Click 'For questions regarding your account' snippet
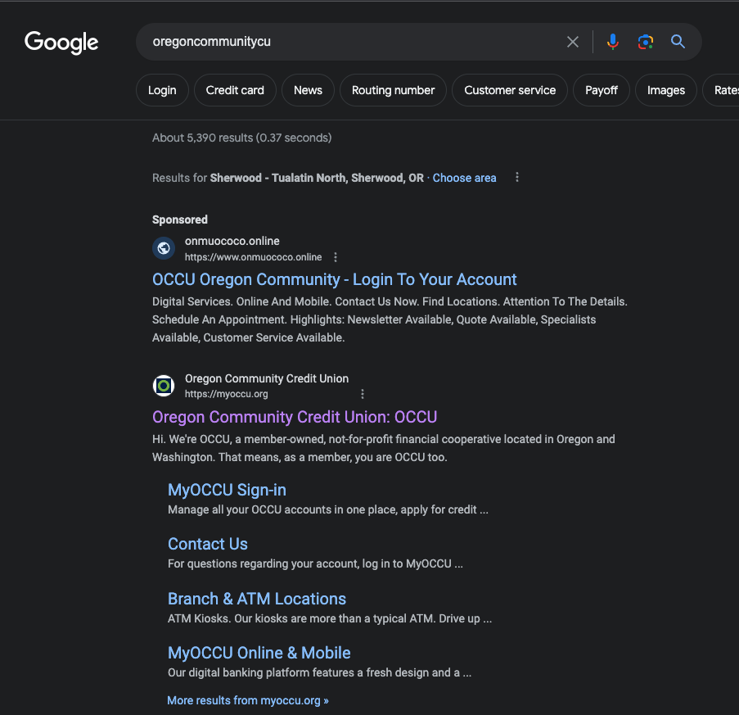 pos(315,564)
